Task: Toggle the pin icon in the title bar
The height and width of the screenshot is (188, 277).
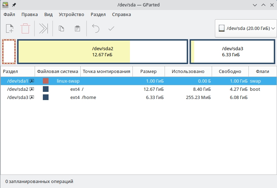Action: (x=14, y=5)
